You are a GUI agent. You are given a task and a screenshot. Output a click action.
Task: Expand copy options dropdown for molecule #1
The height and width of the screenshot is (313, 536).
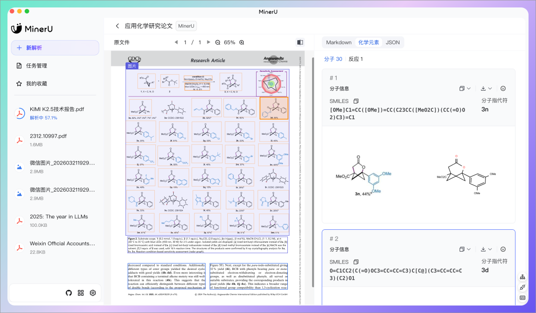coord(469,88)
